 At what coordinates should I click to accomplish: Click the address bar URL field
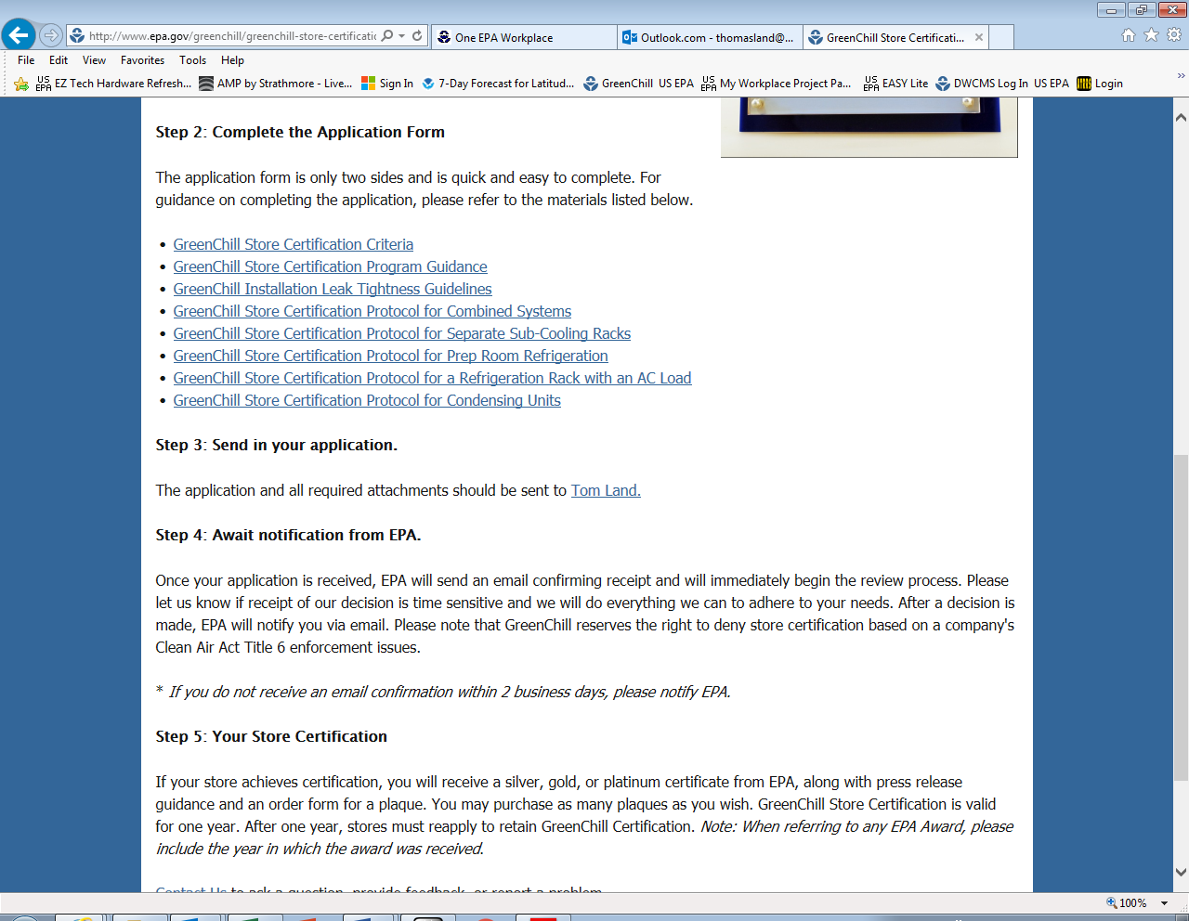pyautogui.click(x=232, y=36)
